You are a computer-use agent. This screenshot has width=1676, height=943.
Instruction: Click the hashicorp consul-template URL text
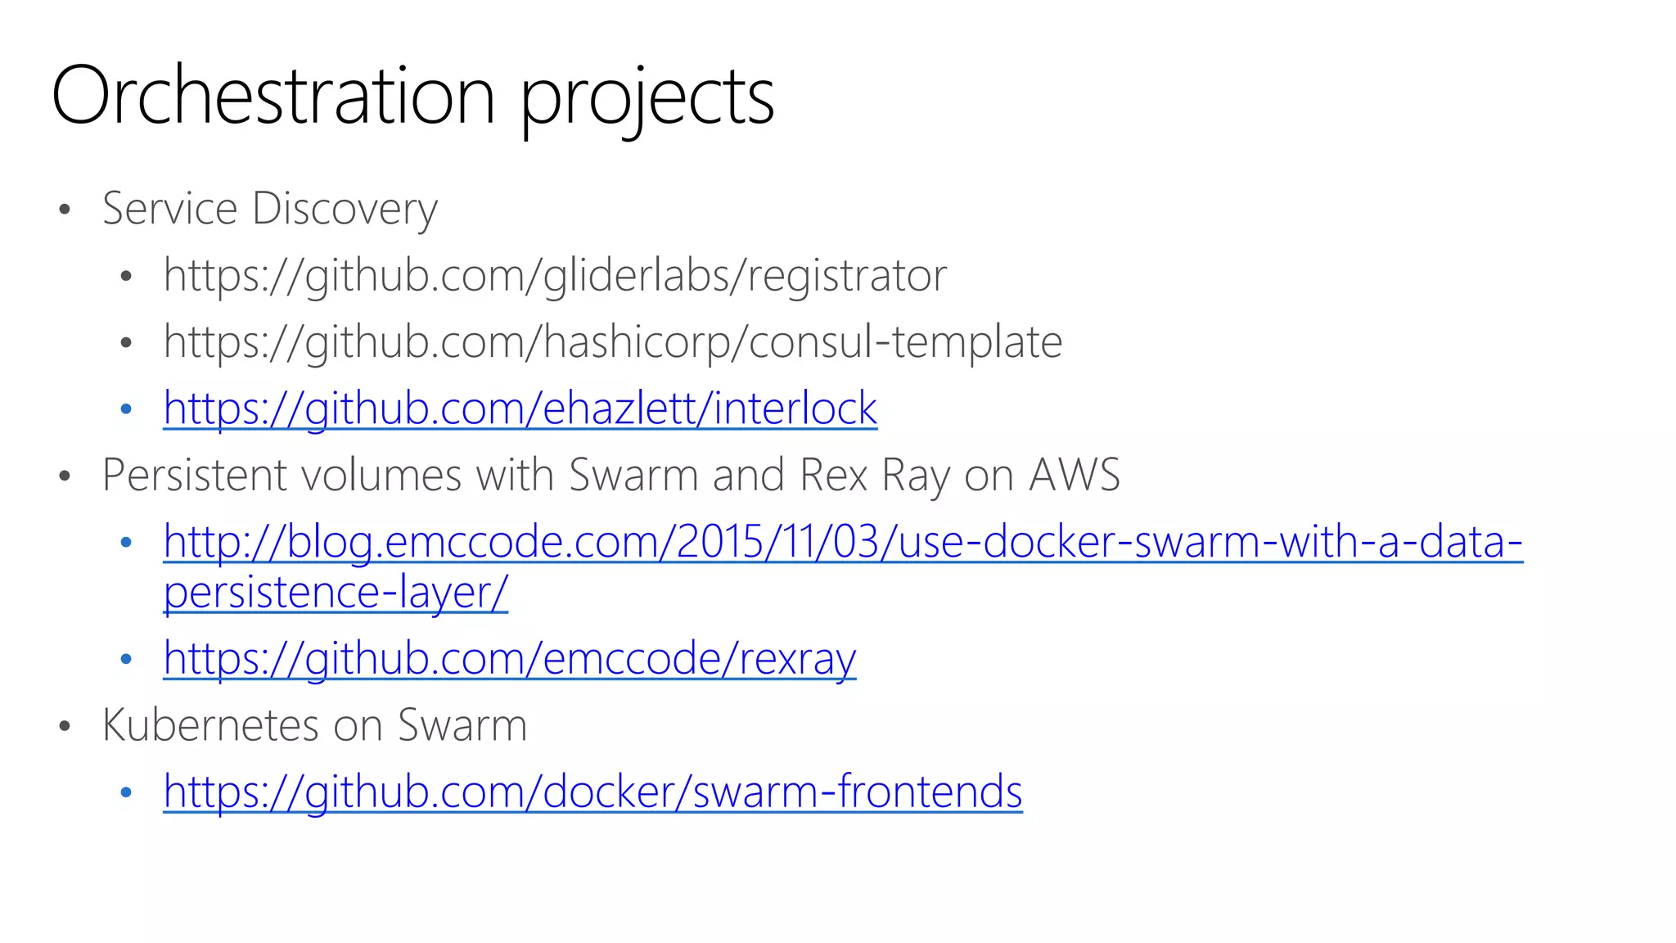tap(613, 342)
